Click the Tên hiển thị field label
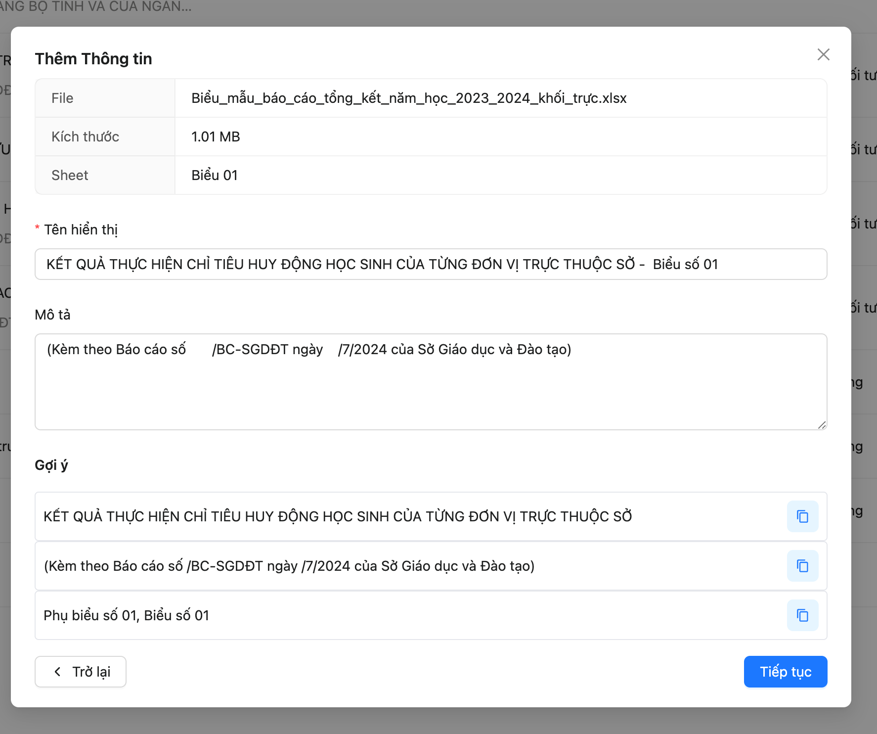877x734 pixels. click(x=81, y=229)
